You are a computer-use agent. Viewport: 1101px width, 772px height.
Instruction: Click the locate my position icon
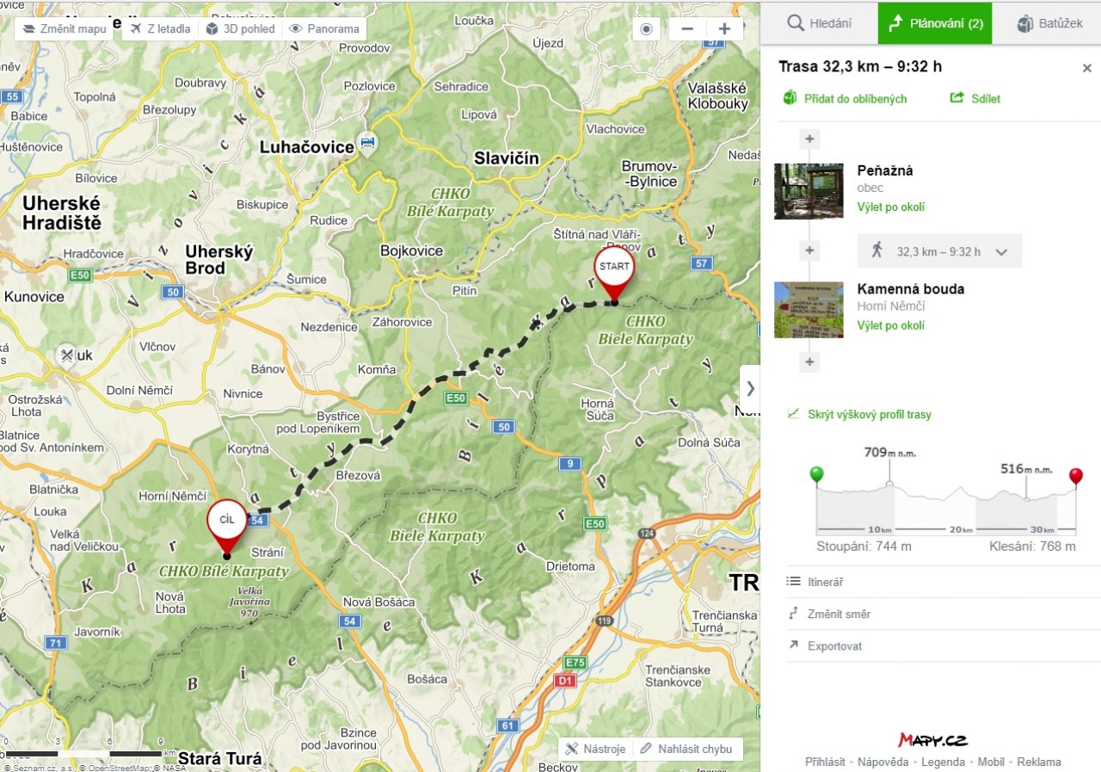647,28
